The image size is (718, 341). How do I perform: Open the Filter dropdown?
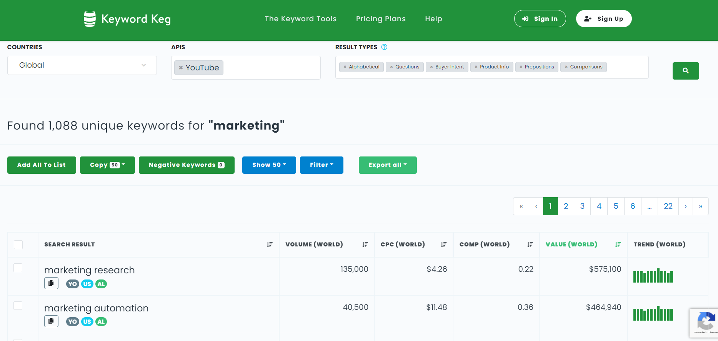[x=322, y=165]
